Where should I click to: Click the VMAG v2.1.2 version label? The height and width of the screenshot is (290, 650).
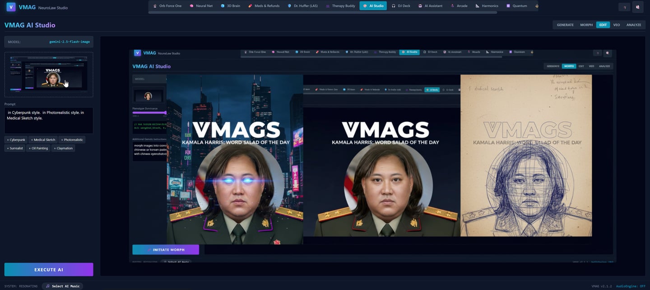coord(602,286)
